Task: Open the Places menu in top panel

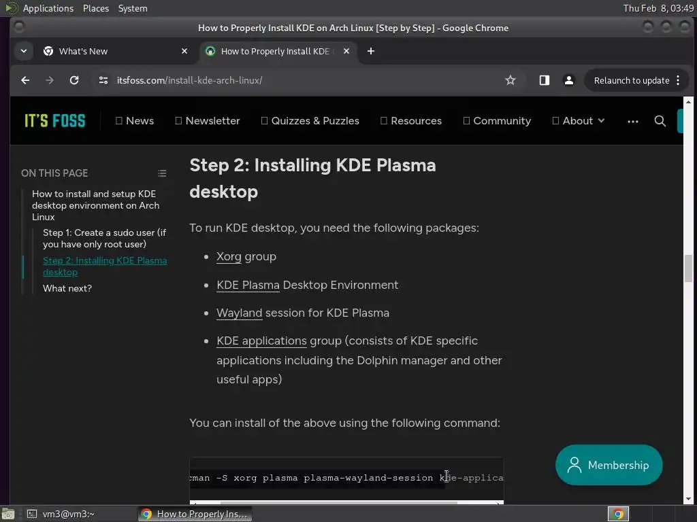Action: point(95,8)
